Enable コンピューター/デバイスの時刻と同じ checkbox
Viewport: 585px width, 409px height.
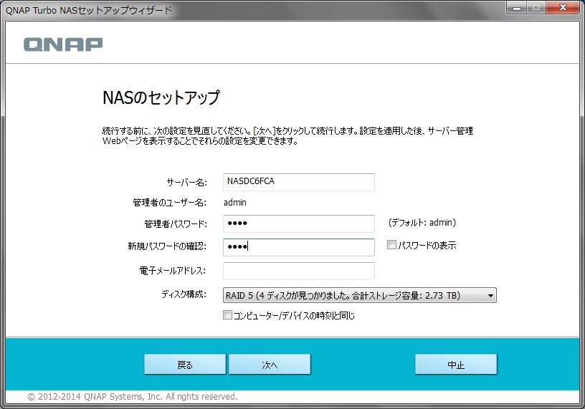227,315
